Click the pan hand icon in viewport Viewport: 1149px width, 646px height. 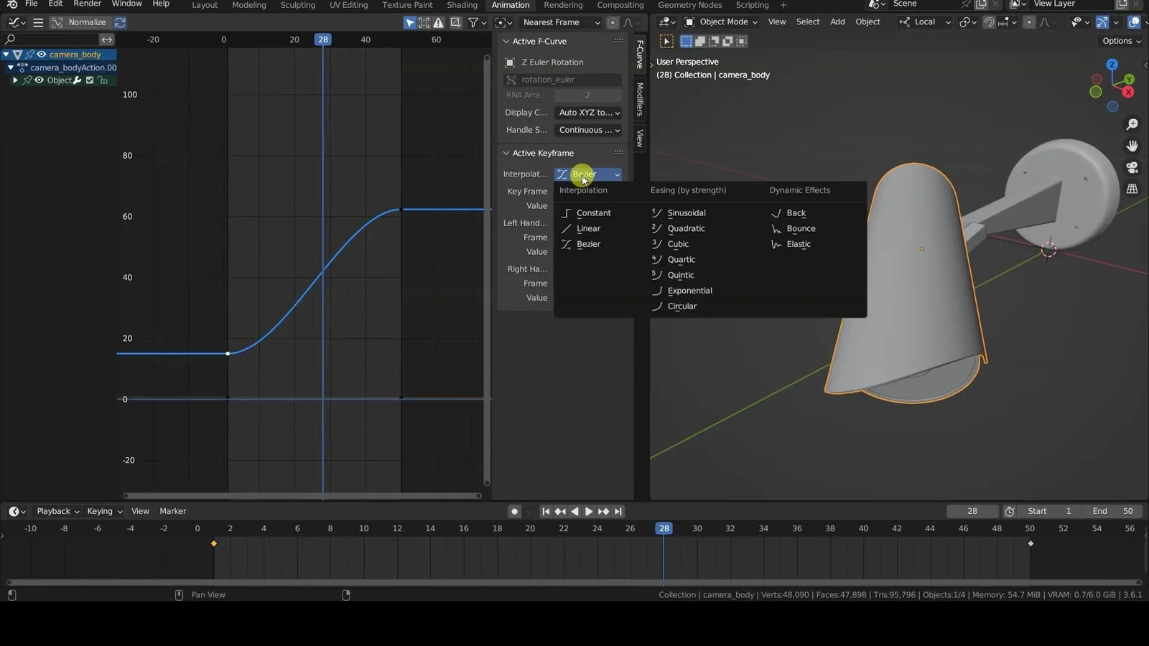pyautogui.click(x=1132, y=146)
